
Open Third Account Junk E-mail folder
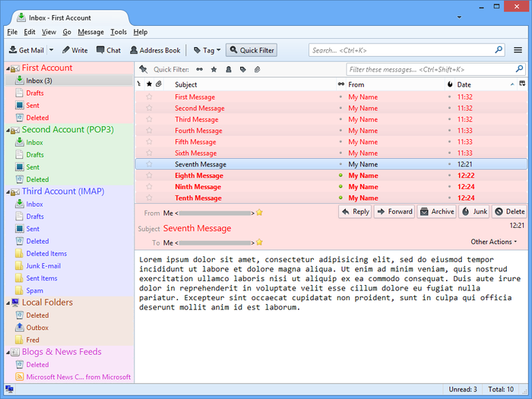click(43, 266)
